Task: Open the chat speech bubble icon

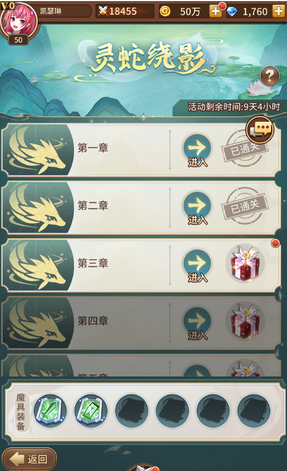Action: pyautogui.click(x=260, y=130)
